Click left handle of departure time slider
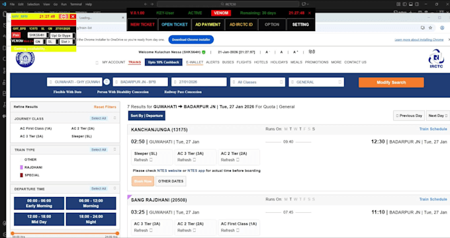 tap(13, 233)
